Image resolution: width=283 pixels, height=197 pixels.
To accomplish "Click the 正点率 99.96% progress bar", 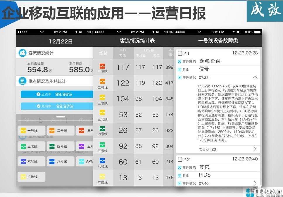I will pyautogui.click(x=57, y=94).
